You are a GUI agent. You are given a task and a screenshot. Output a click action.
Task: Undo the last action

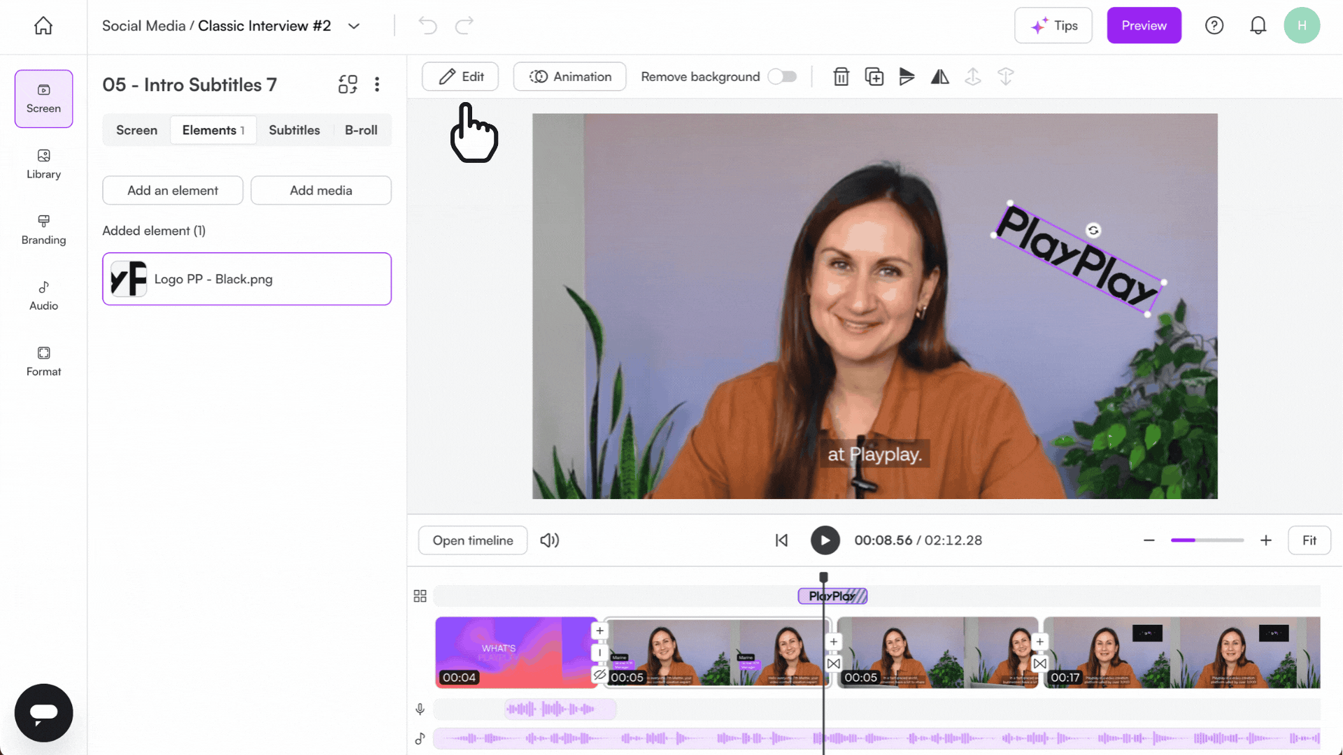tap(427, 25)
